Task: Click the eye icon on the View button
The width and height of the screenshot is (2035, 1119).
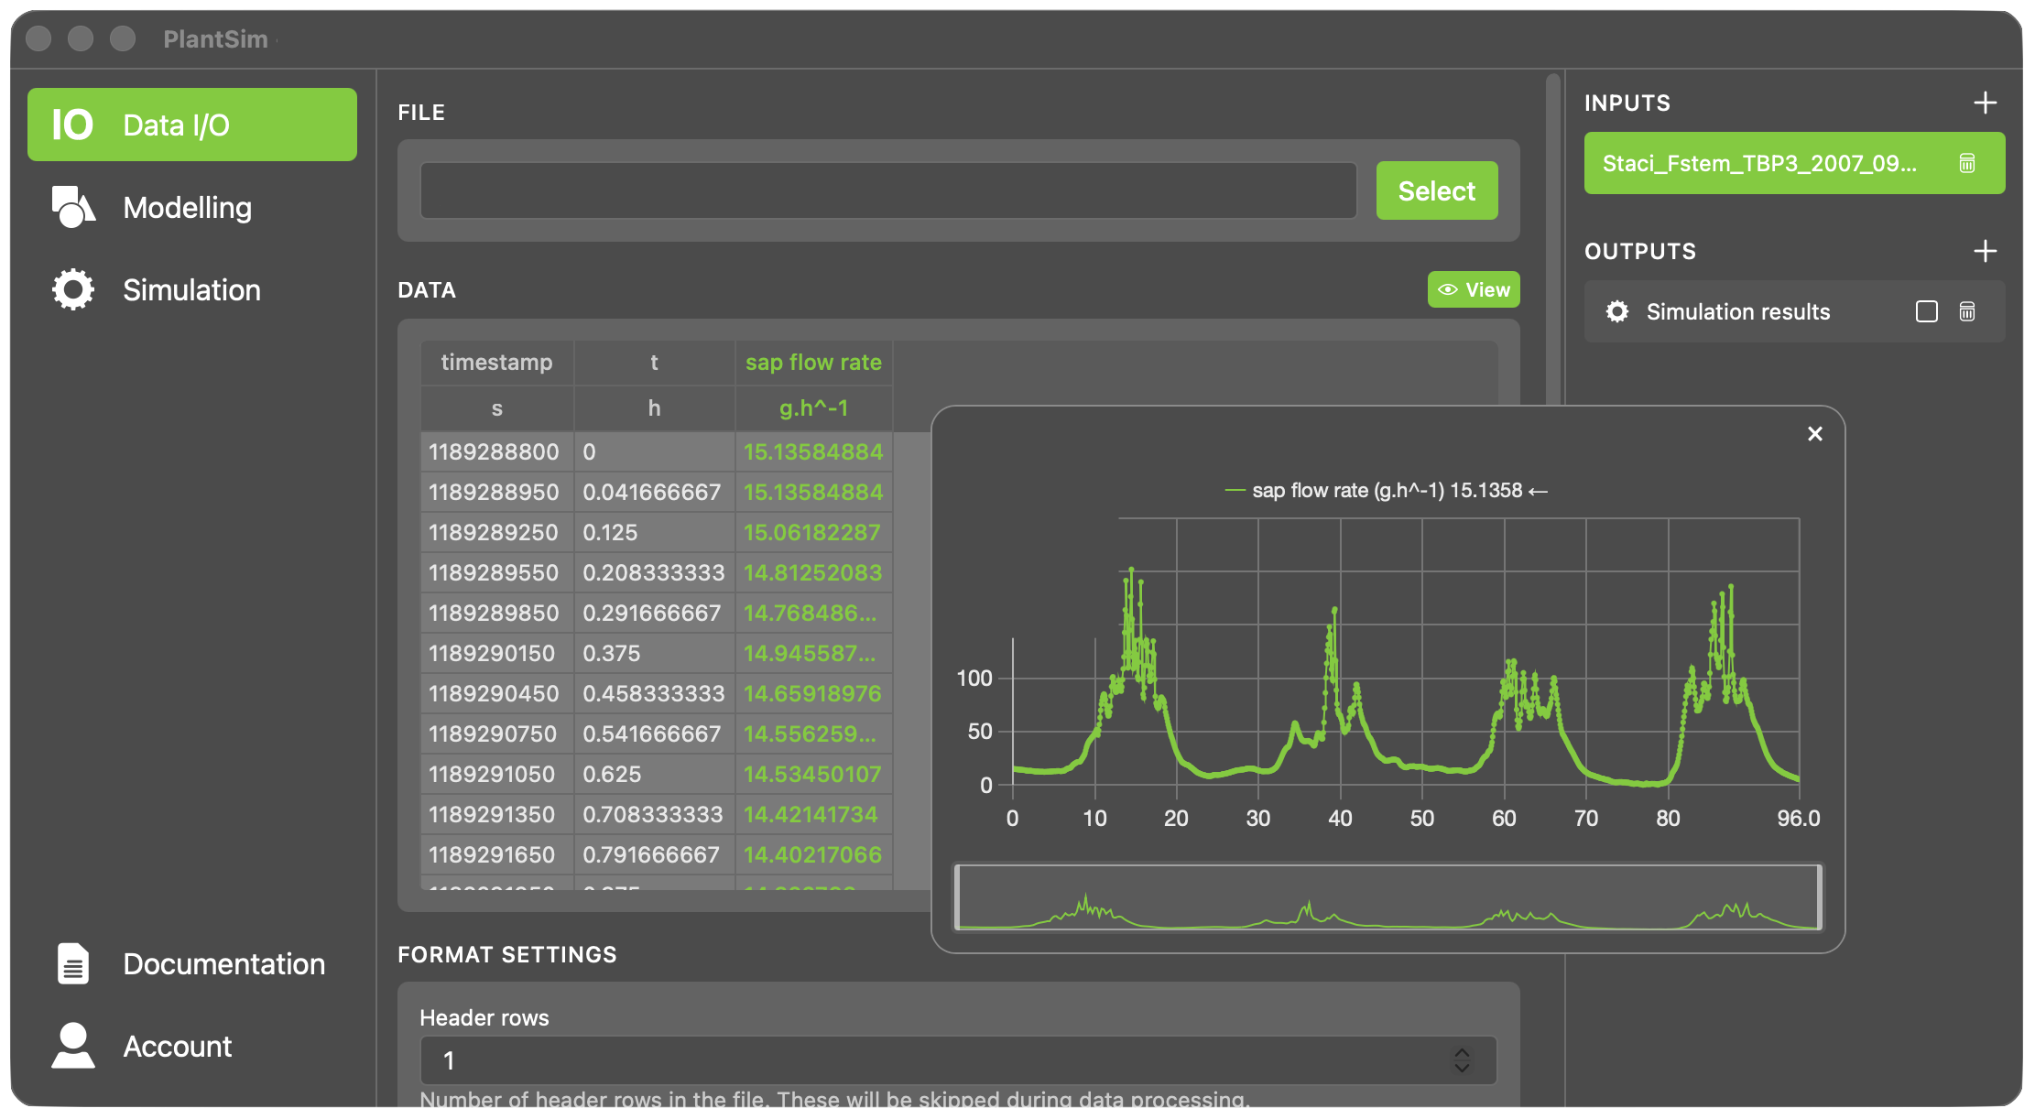Action: 1449,289
